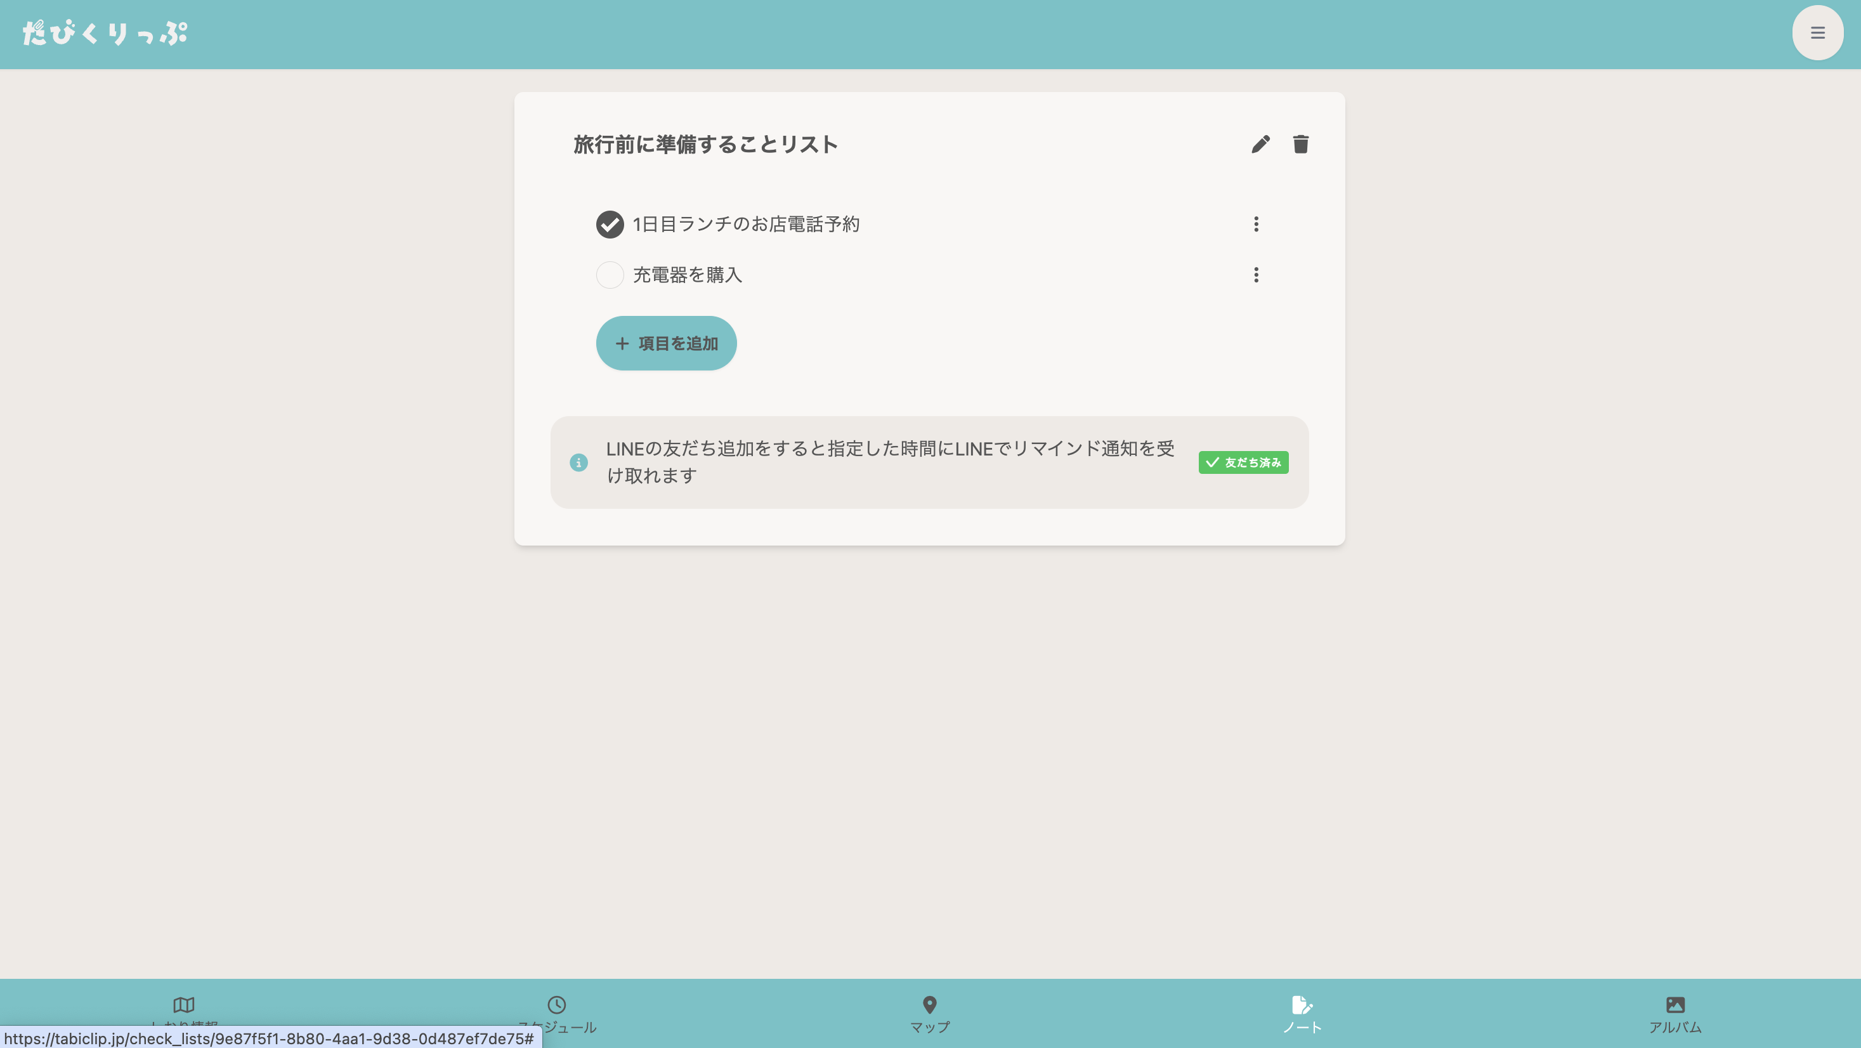This screenshot has height=1048, width=1861.
Task: Click the note pencil icon in bottom bar
Action: click(1301, 1004)
